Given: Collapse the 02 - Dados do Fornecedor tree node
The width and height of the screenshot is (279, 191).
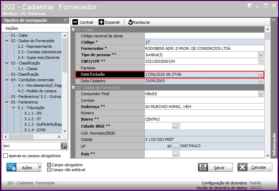Looking at the screenshot, I should coord(7,41).
